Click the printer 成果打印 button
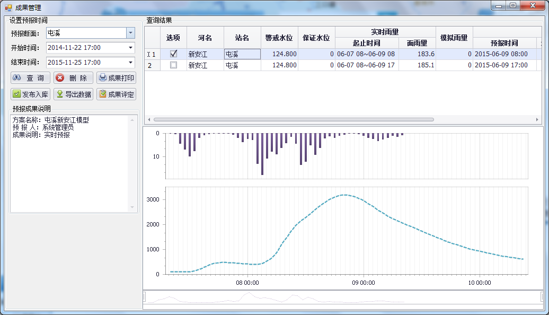The image size is (549, 315). [x=116, y=78]
